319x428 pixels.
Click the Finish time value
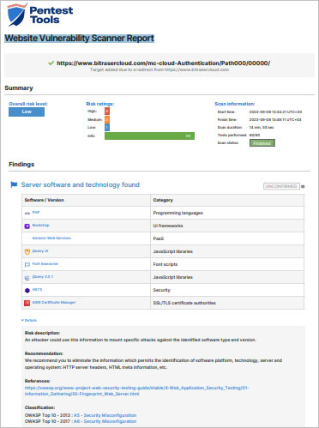pyautogui.click(x=275, y=119)
